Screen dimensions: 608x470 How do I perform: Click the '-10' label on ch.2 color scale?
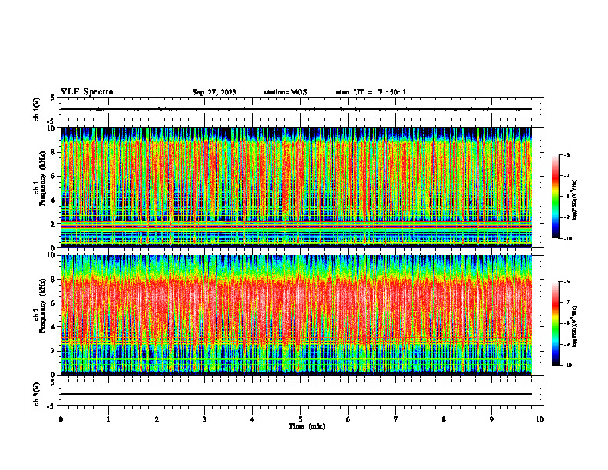[x=567, y=366]
